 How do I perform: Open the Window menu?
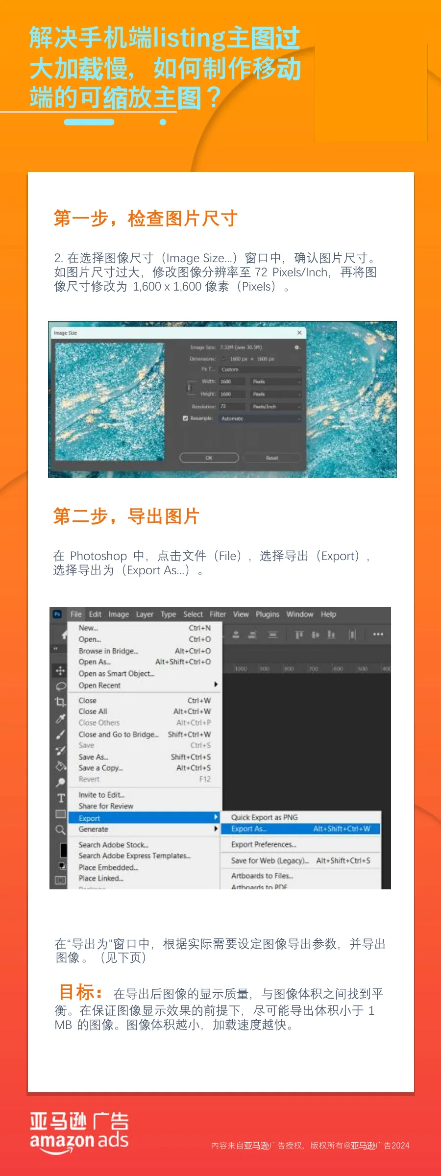(300, 614)
